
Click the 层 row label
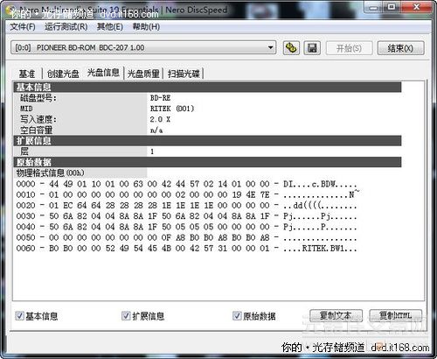[x=24, y=151]
